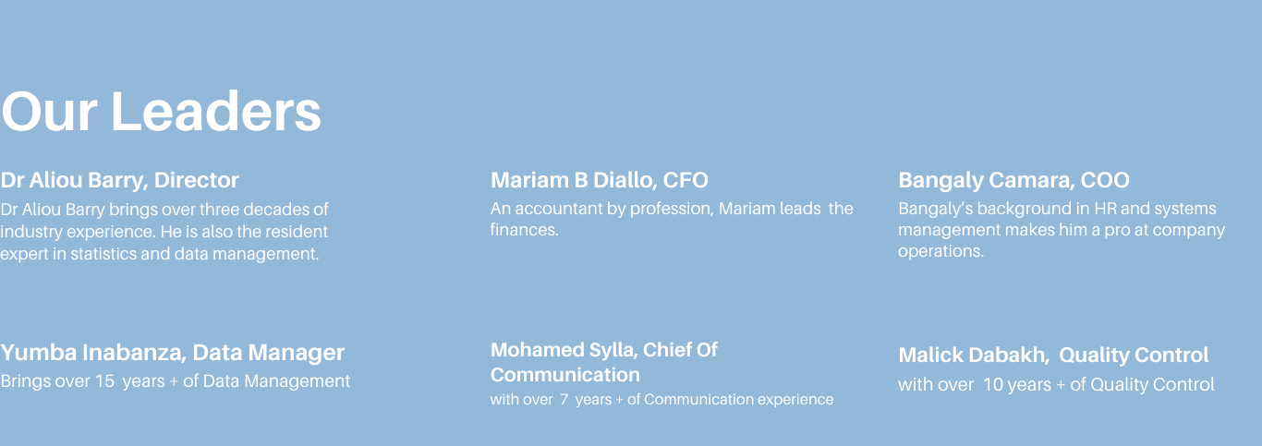Image resolution: width=1262 pixels, height=446 pixels.
Task: Click Bangaly's HR and systems description
Action: pos(1062,229)
